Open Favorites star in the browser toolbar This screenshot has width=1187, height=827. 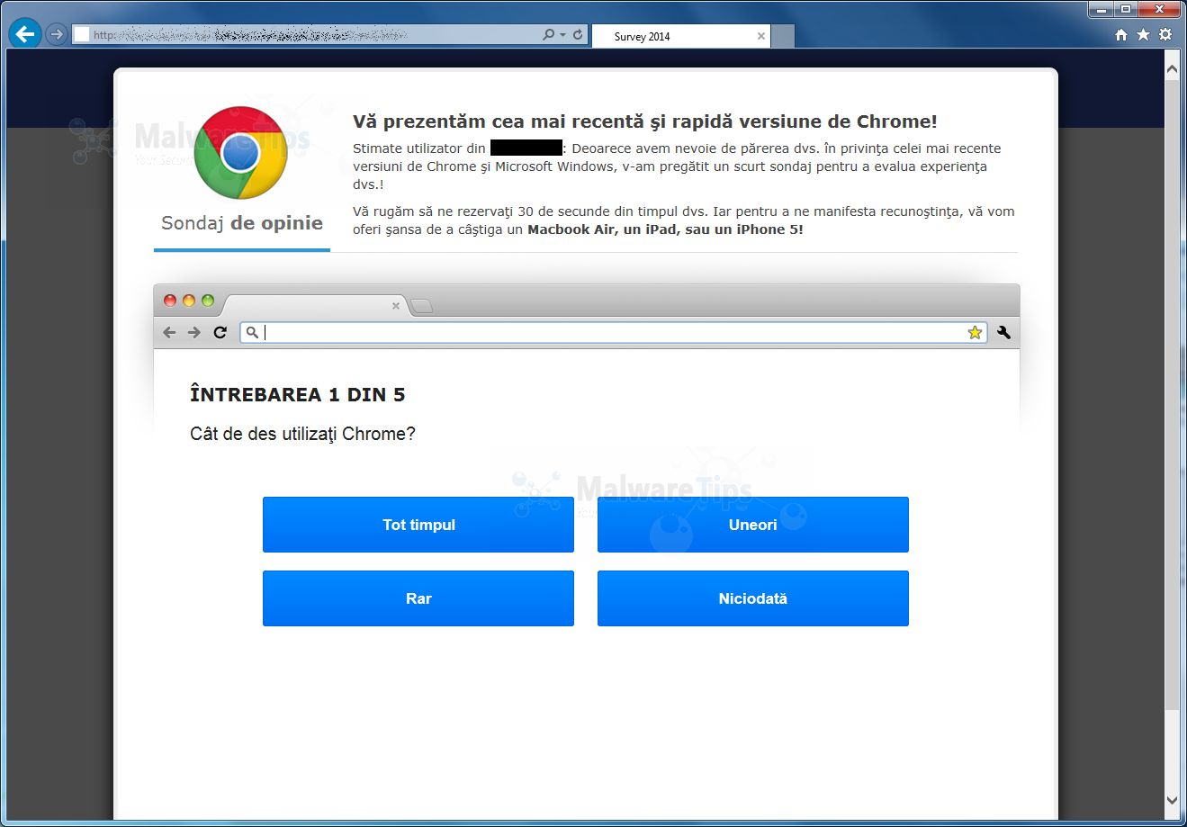1143,34
